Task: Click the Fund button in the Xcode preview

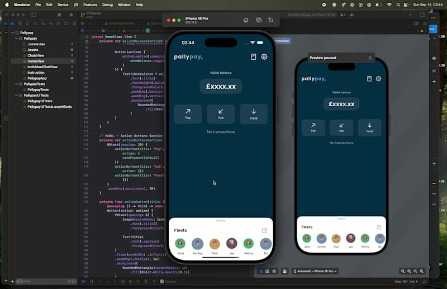Action: click(369, 127)
